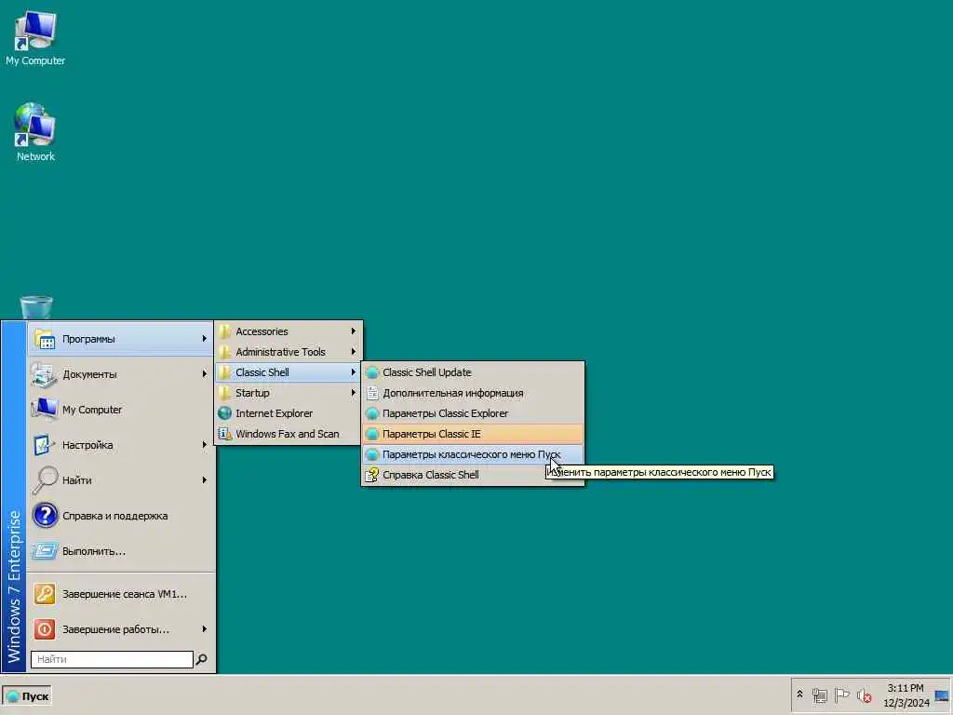Expand the Найти submenu arrow
The height and width of the screenshot is (715, 953).
[204, 480]
